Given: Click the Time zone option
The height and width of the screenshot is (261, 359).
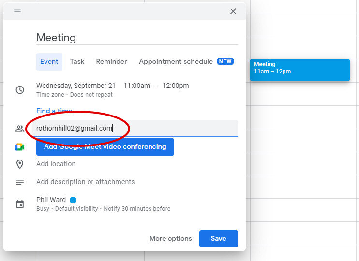Looking at the screenshot, I should 50,95.
